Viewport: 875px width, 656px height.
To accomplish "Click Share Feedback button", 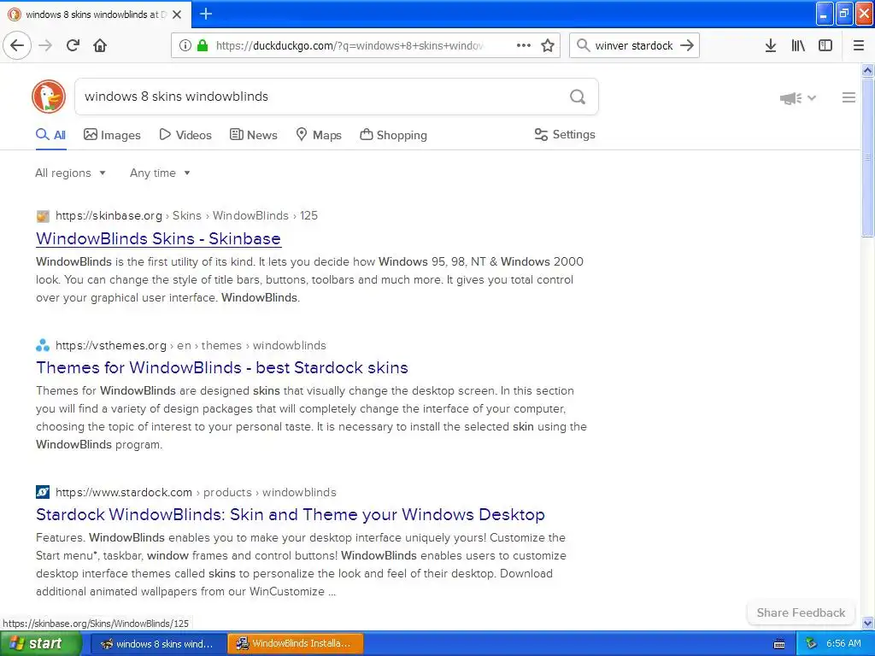I will [801, 612].
